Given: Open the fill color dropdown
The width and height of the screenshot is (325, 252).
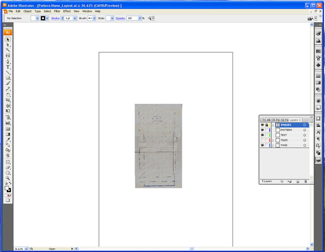Looking at the screenshot, I should [38, 19].
